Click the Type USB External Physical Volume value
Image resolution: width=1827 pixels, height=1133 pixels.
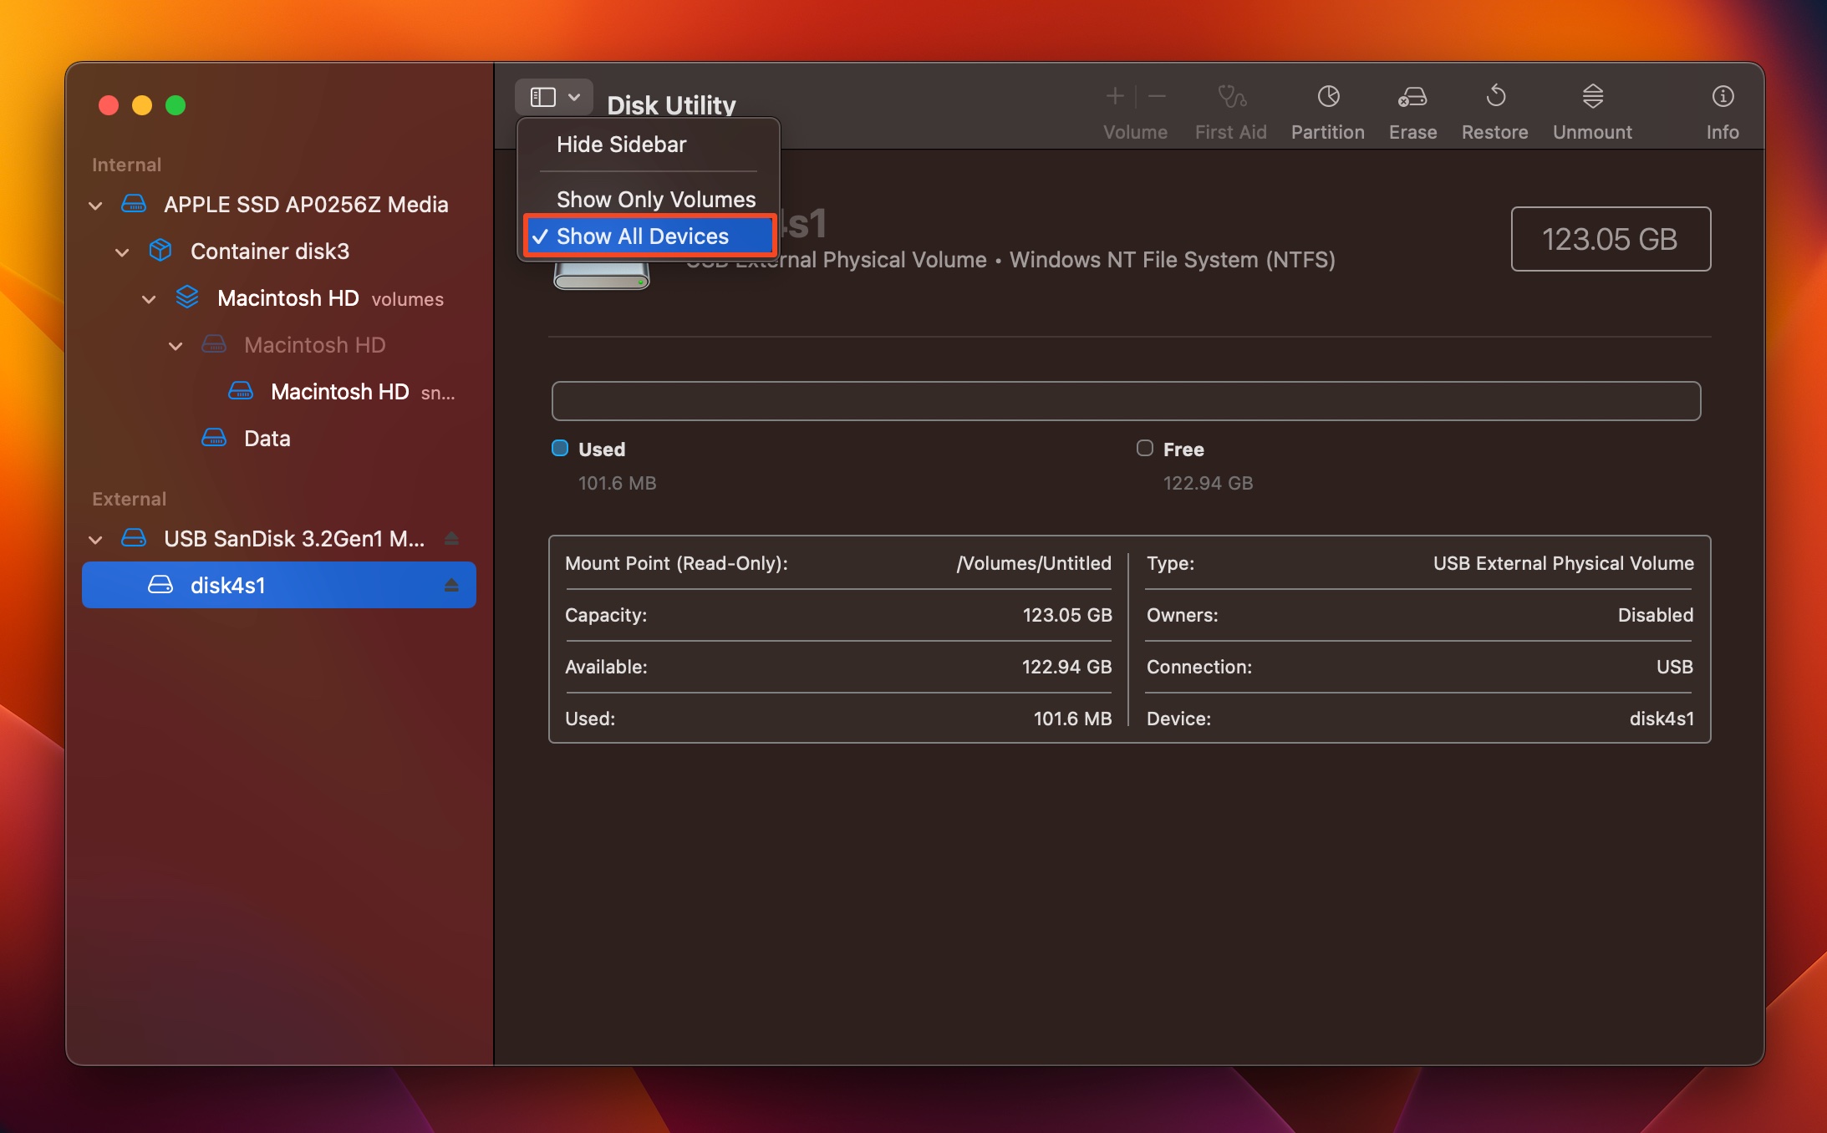click(x=1564, y=563)
